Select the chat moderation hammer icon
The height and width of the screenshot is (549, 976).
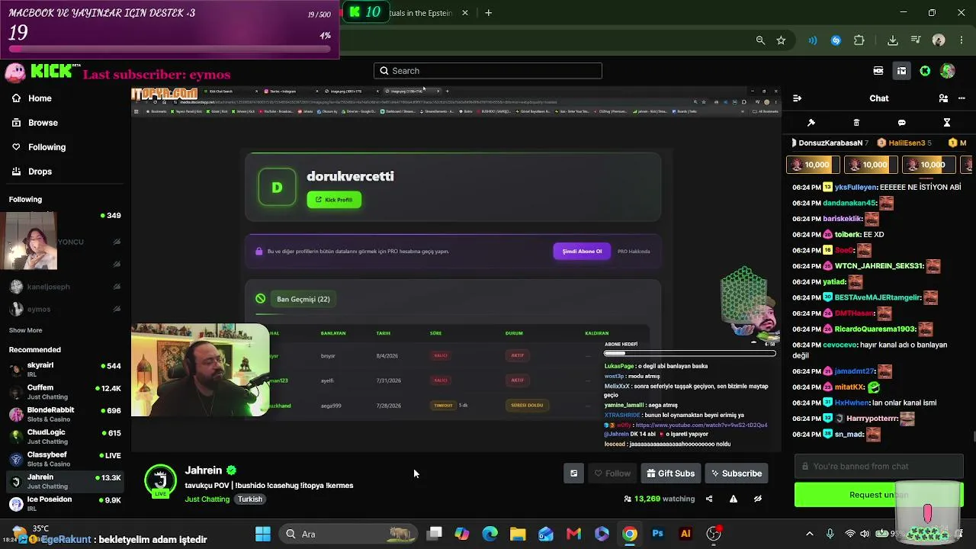click(811, 123)
